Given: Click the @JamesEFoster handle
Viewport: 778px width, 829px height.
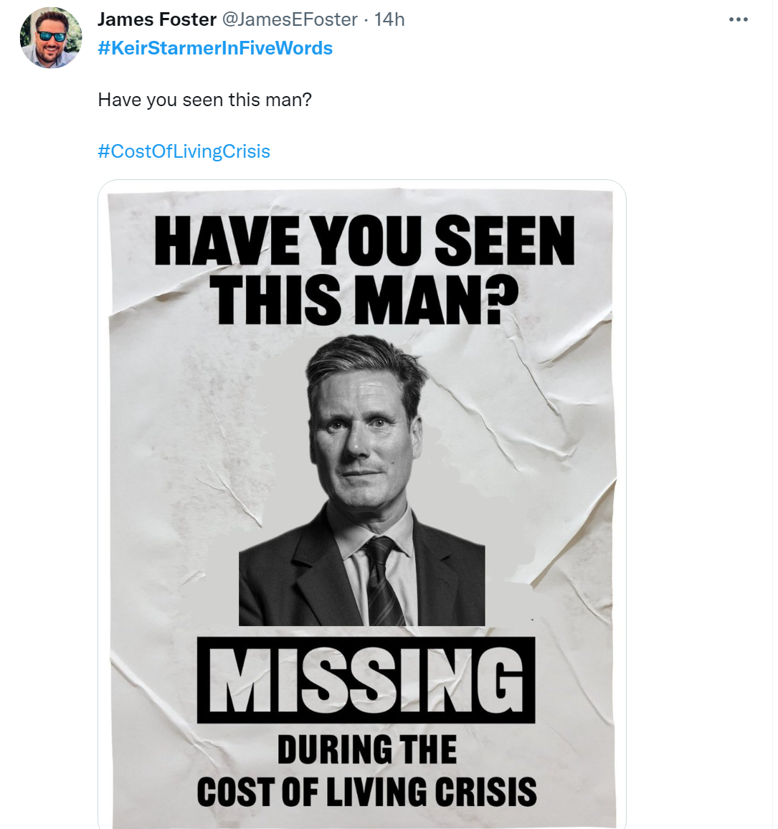Looking at the screenshot, I should [x=290, y=19].
